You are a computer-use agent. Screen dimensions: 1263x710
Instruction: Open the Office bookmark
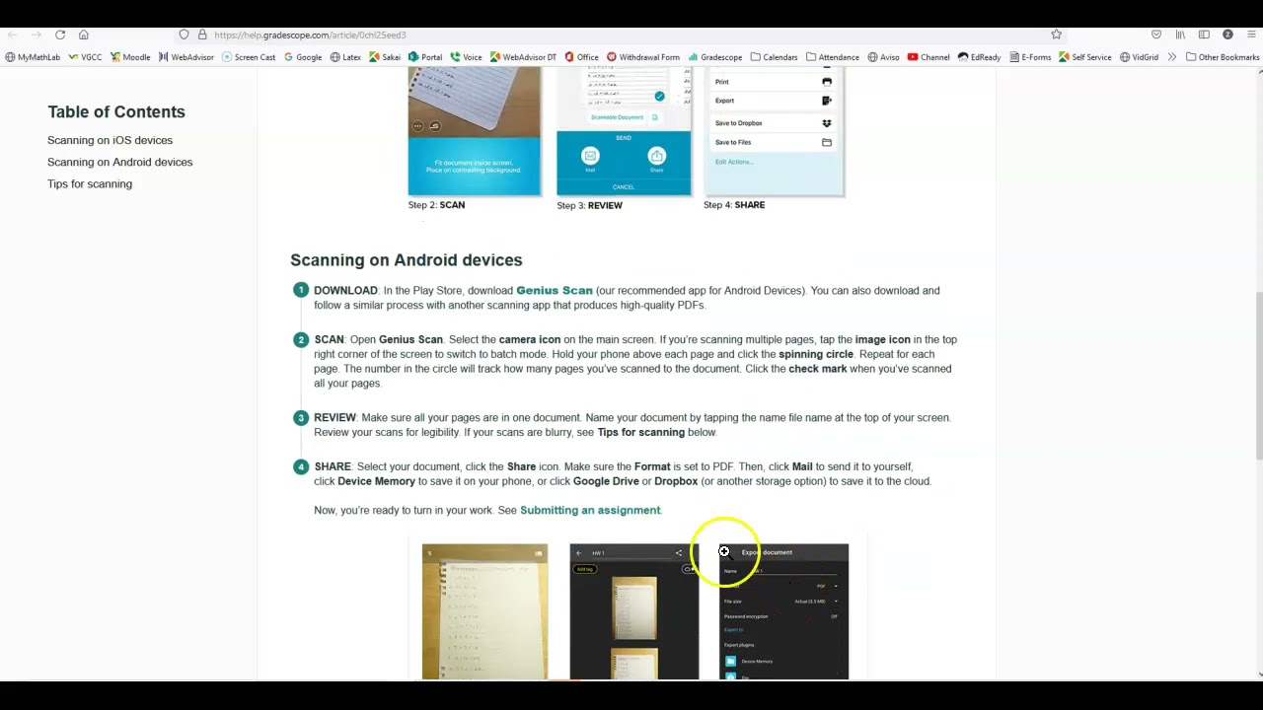tap(581, 57)
